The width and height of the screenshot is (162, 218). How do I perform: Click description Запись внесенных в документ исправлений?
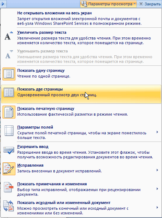[x=59, y=171]
